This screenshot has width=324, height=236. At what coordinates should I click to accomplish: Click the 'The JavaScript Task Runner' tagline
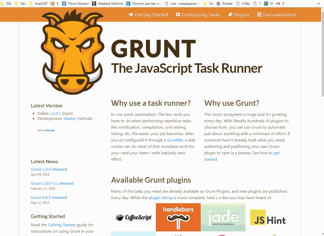(187, 68)
